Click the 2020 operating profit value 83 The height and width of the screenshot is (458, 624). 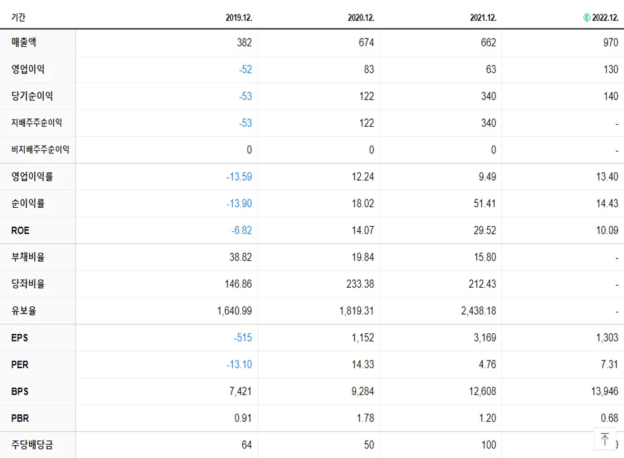[x=369, y=69]
